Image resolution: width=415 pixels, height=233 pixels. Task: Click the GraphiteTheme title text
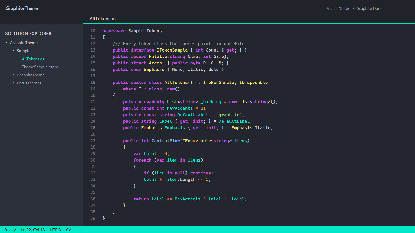(22, 8)
